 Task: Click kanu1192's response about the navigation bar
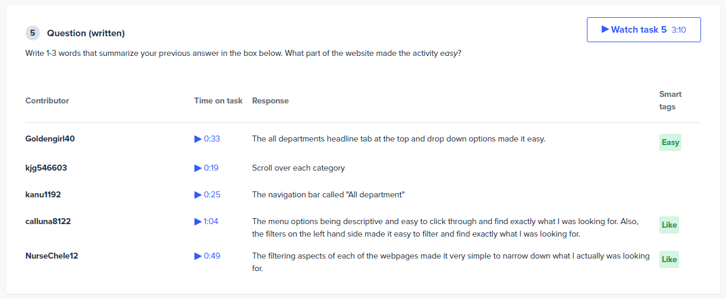pyautogui.click(x=328, y=194)
